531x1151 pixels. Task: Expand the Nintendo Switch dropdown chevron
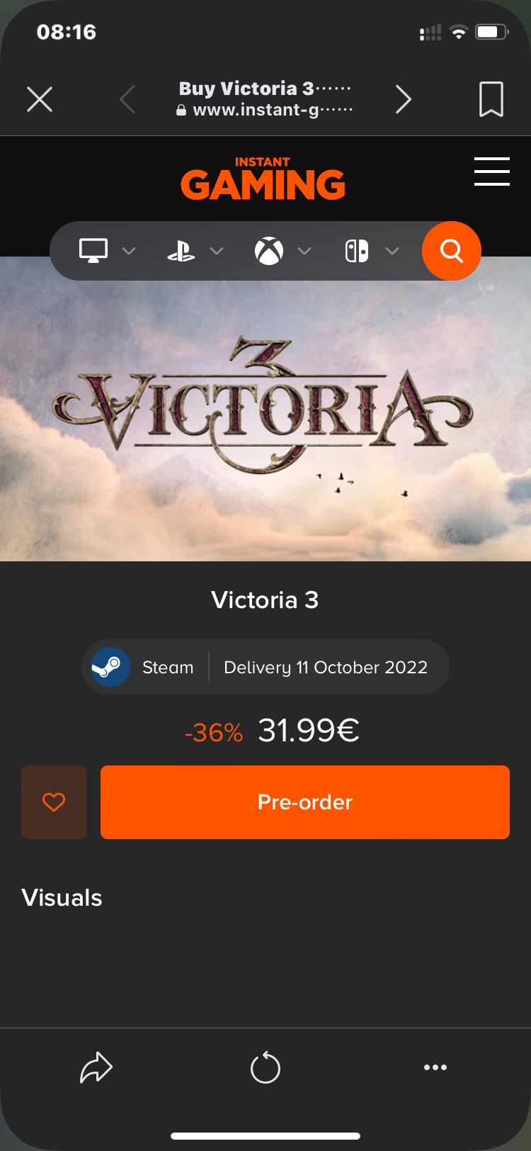[392, 251]
